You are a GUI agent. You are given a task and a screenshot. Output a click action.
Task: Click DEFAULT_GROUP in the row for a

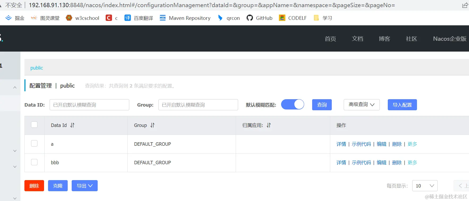(x=153, y=144)
